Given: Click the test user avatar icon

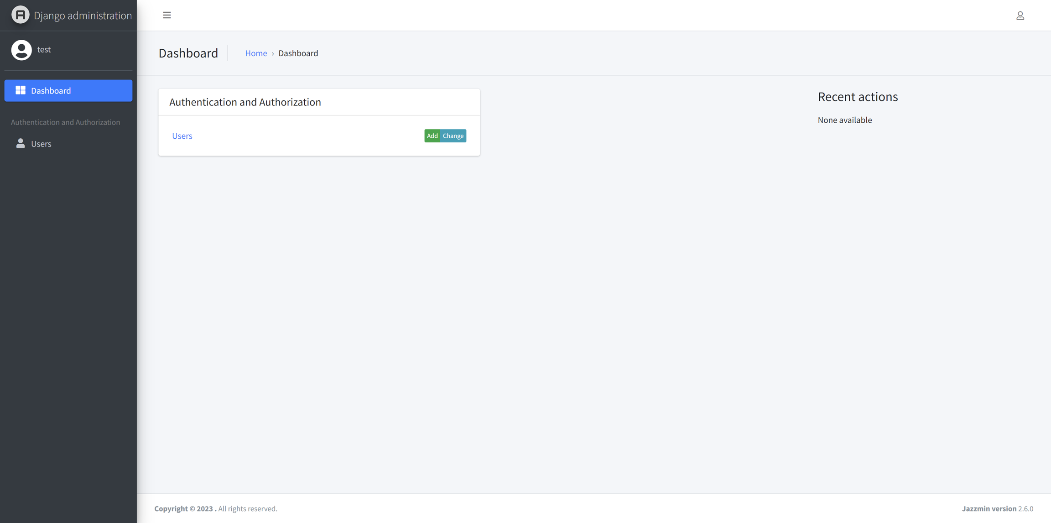Looking at the screenshot, I should [21, 50].
